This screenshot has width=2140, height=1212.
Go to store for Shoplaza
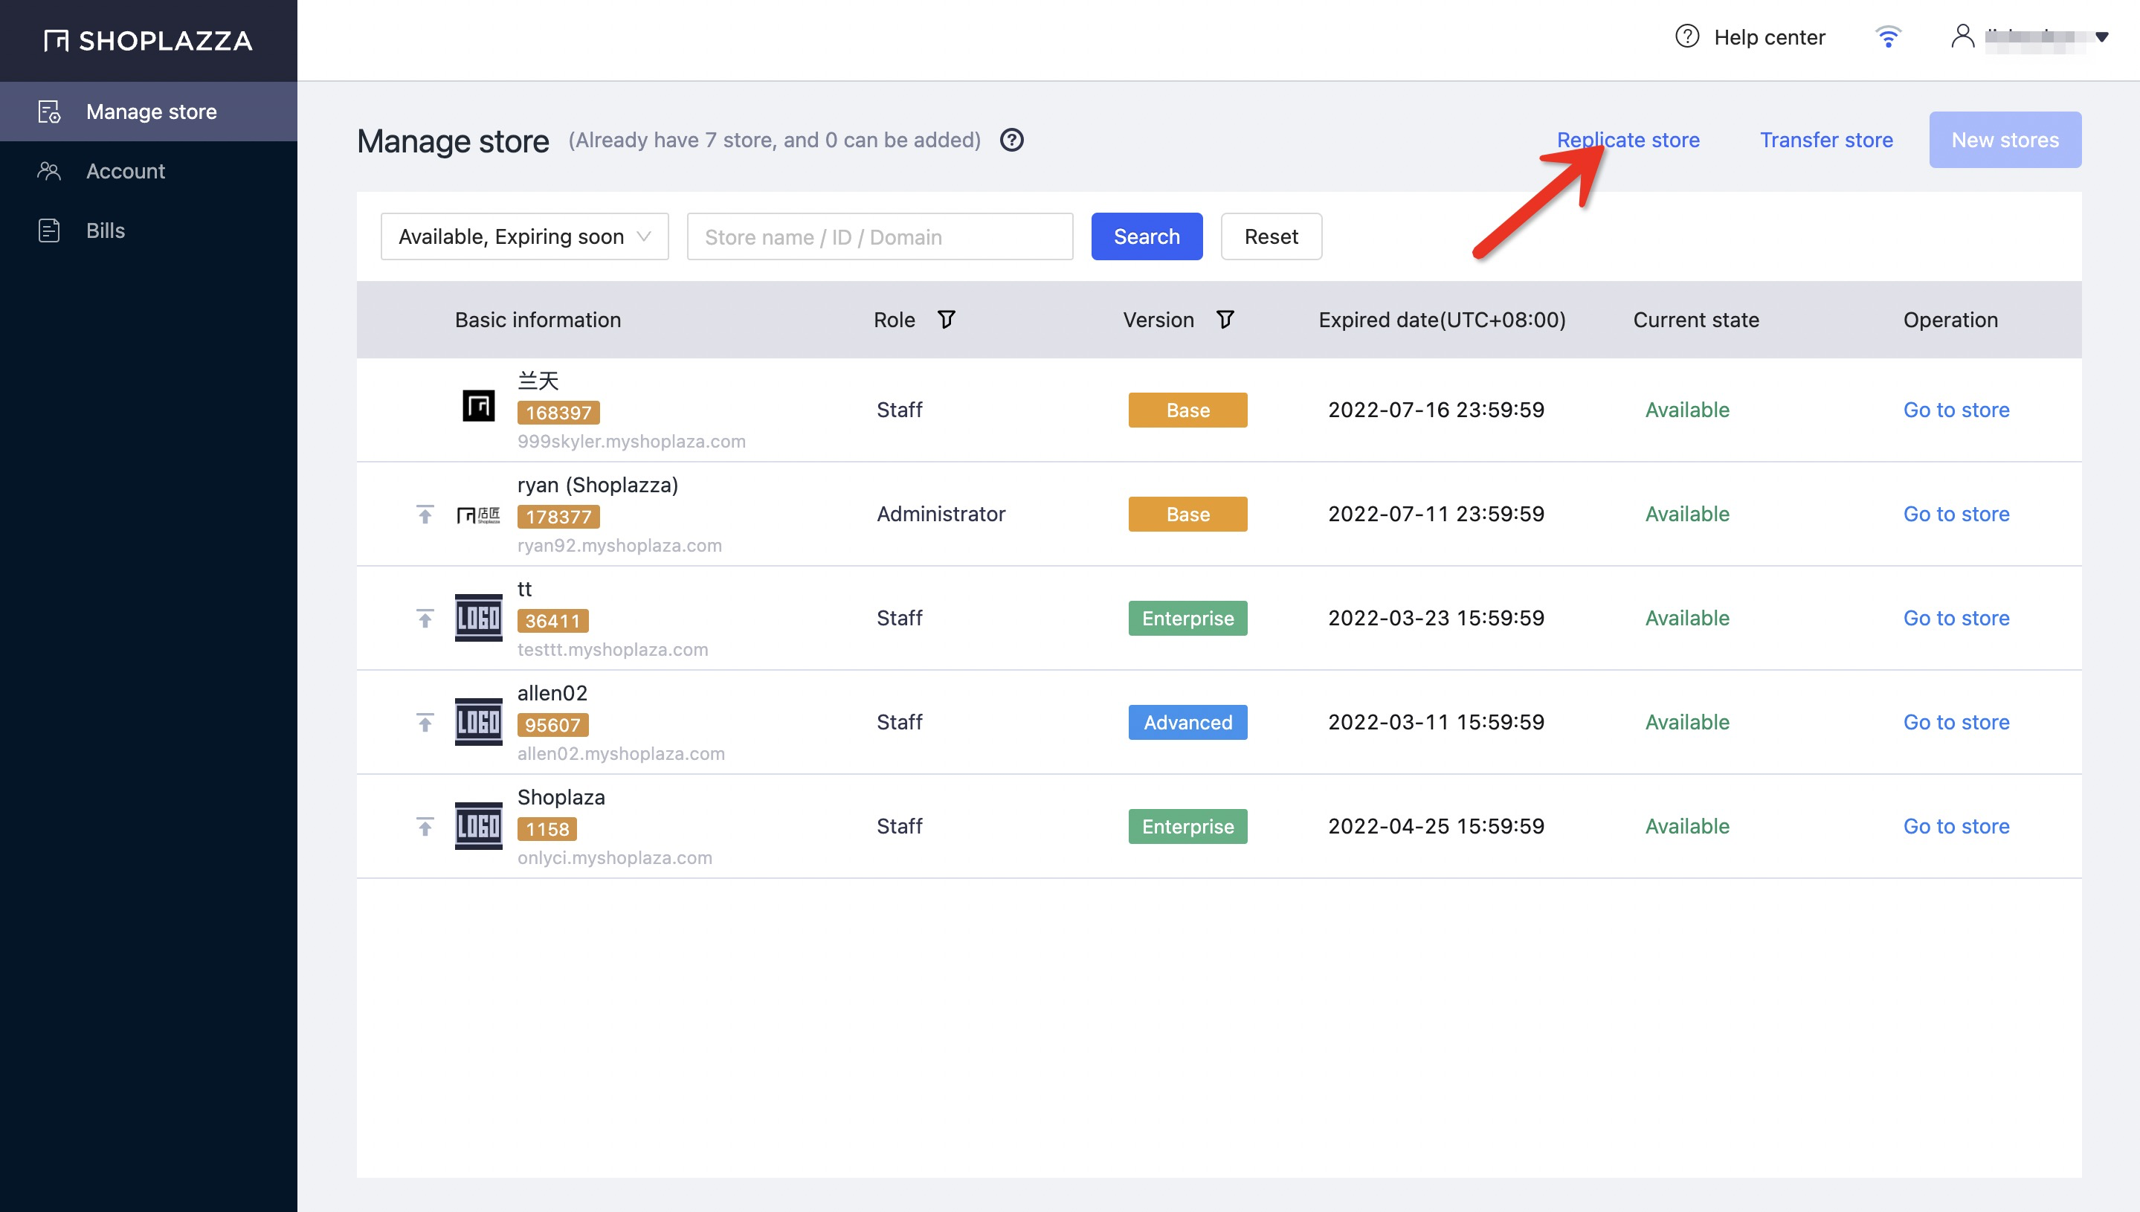[1956, 827]
